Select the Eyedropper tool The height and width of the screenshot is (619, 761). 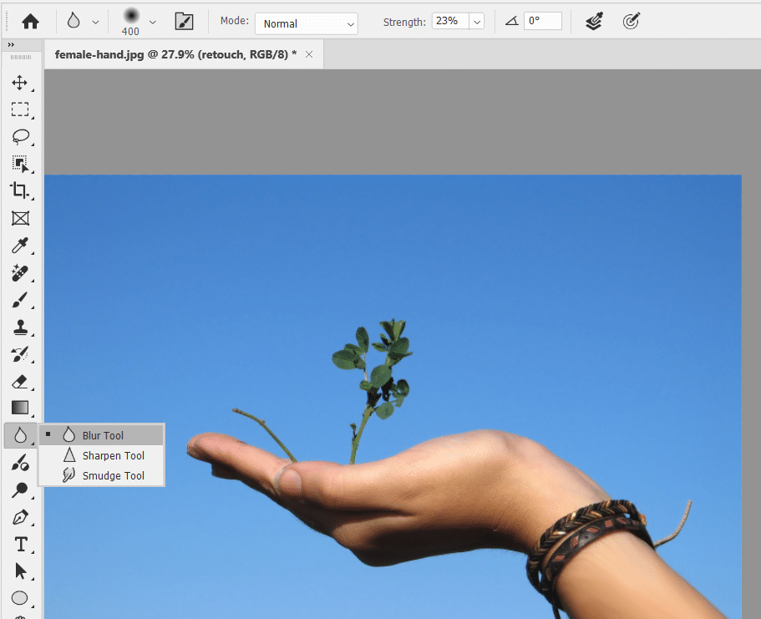point(20,245)
